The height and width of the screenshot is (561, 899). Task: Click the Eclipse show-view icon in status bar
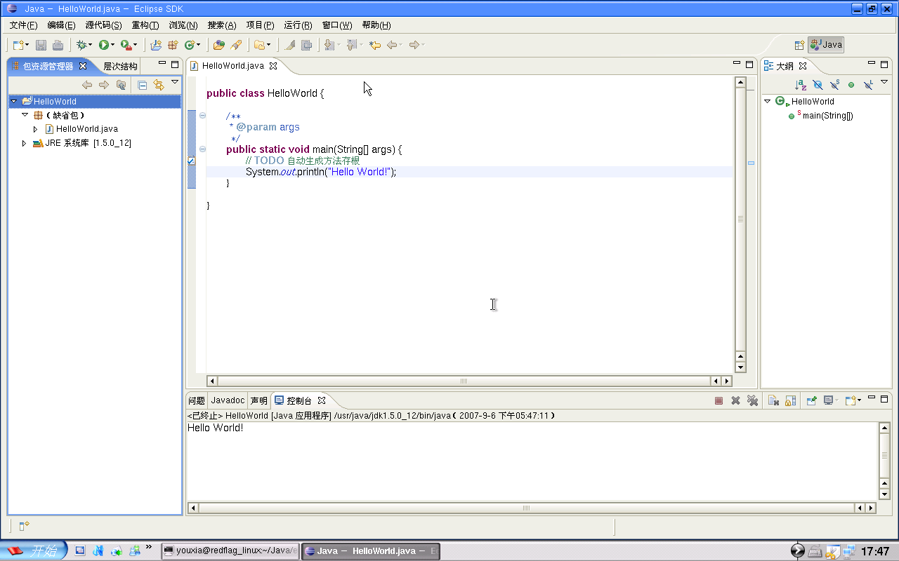pos(23,525)
